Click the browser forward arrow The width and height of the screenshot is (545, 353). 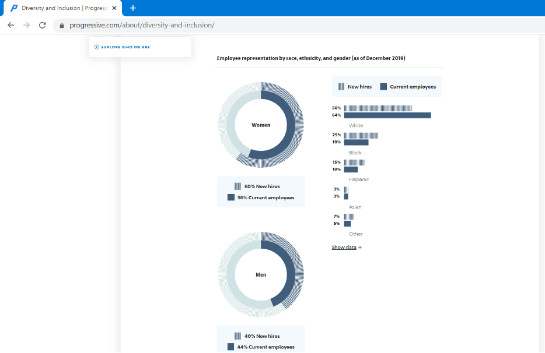point(26,25)
